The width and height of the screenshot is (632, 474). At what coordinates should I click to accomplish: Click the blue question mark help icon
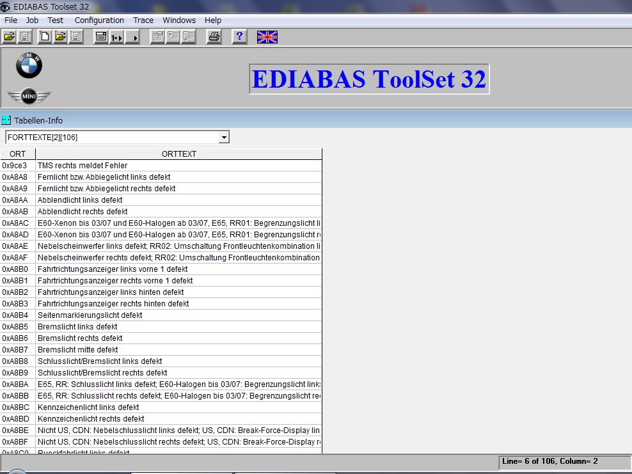tap(239, 37)
